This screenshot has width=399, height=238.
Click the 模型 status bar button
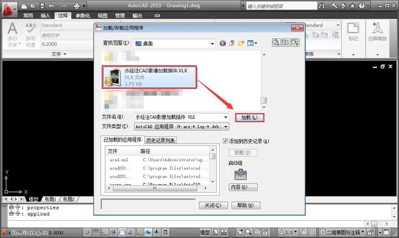[x=205, y=232]
